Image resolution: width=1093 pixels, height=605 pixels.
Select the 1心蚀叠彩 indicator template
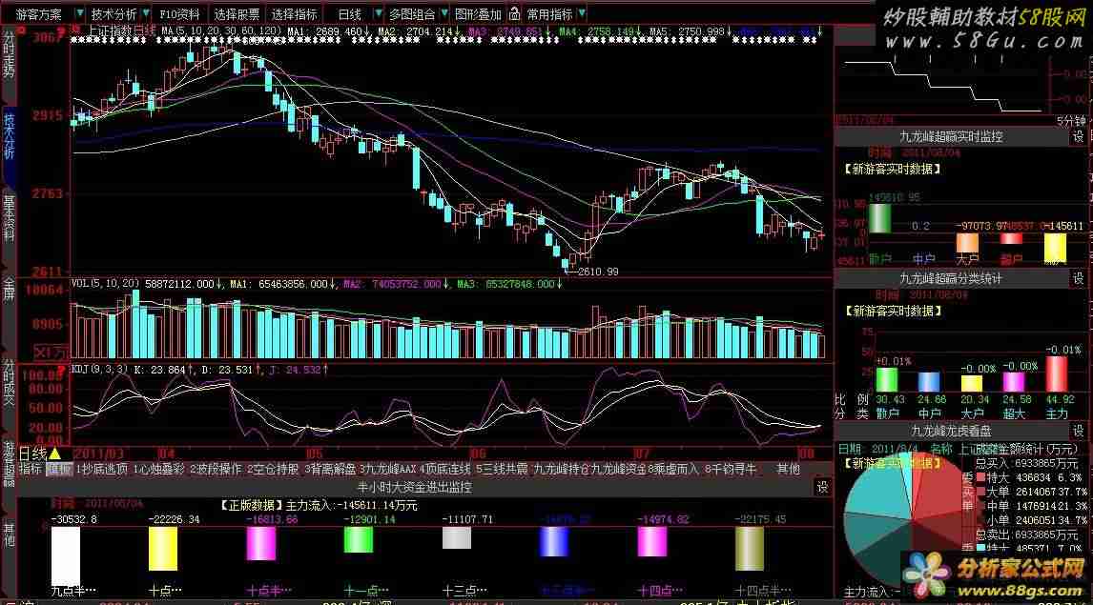click(159, 470)
